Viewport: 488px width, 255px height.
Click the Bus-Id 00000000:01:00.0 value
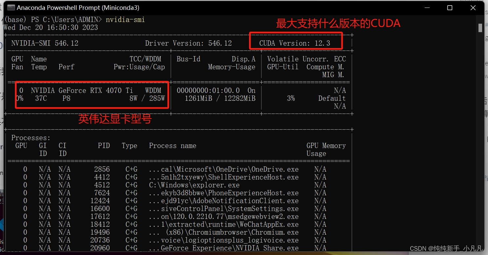click(208, 90)
